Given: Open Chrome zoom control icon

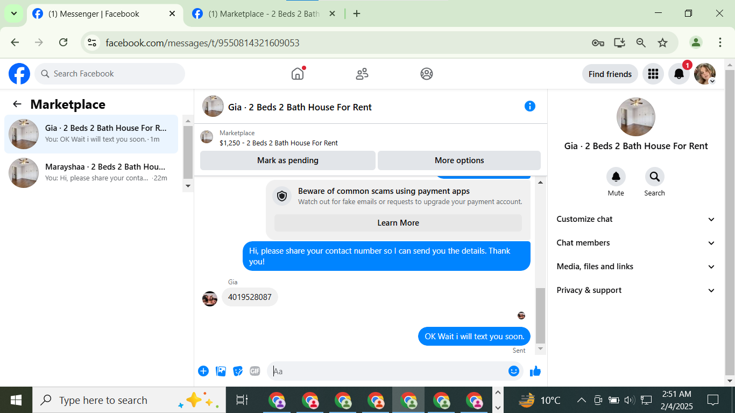Looking at the screenshot, I should (x=641, y=43).
